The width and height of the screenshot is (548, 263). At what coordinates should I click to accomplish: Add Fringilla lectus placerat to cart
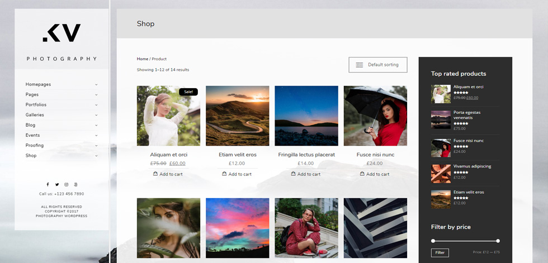pos(306,174)
